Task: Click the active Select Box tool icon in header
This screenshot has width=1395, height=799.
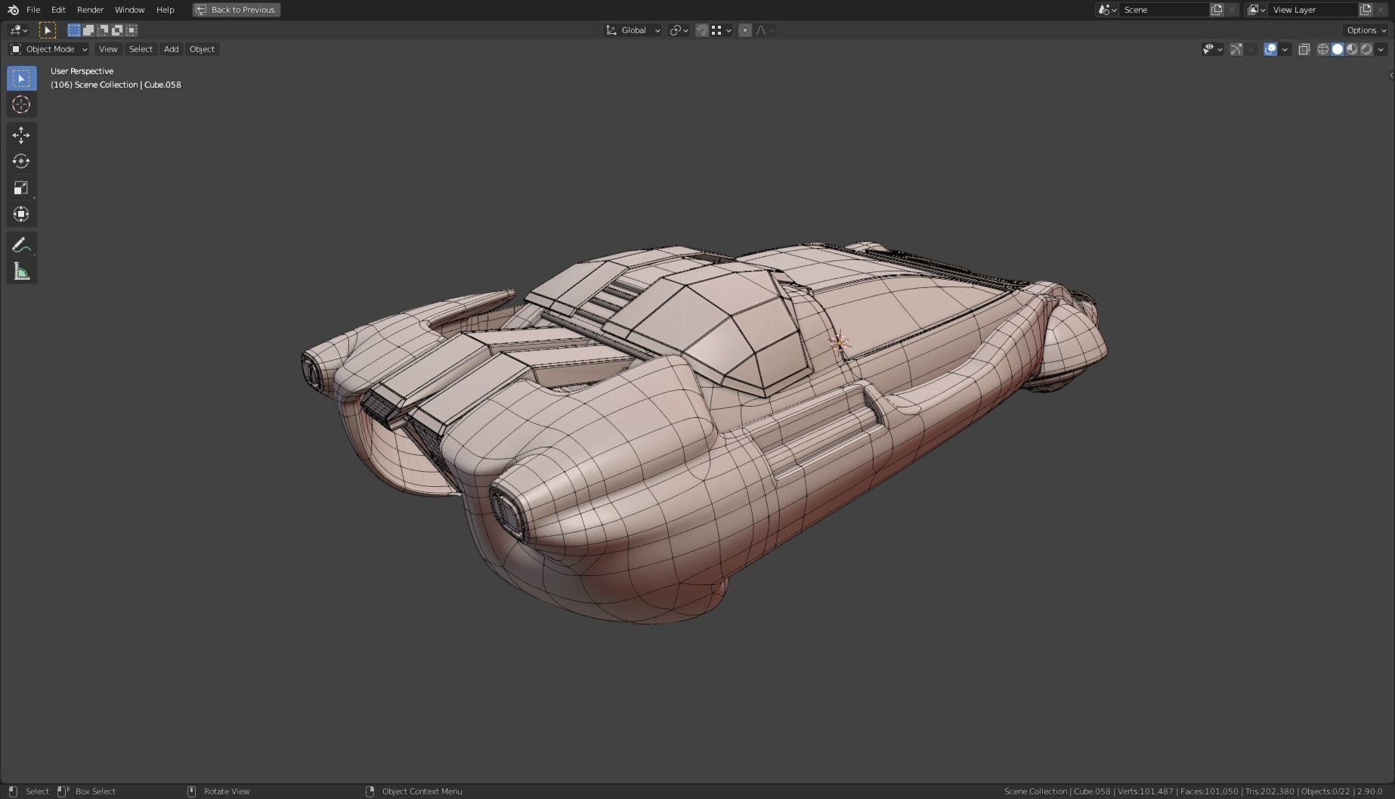Action: click(x=48, y=30)
